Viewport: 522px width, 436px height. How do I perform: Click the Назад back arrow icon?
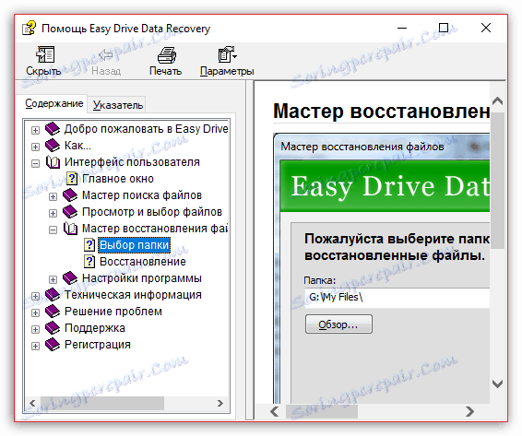coord(106,55)
